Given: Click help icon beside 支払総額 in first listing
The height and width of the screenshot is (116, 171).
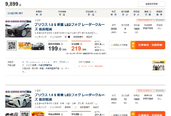Looking at the screenshot, I should click(81, 44).
